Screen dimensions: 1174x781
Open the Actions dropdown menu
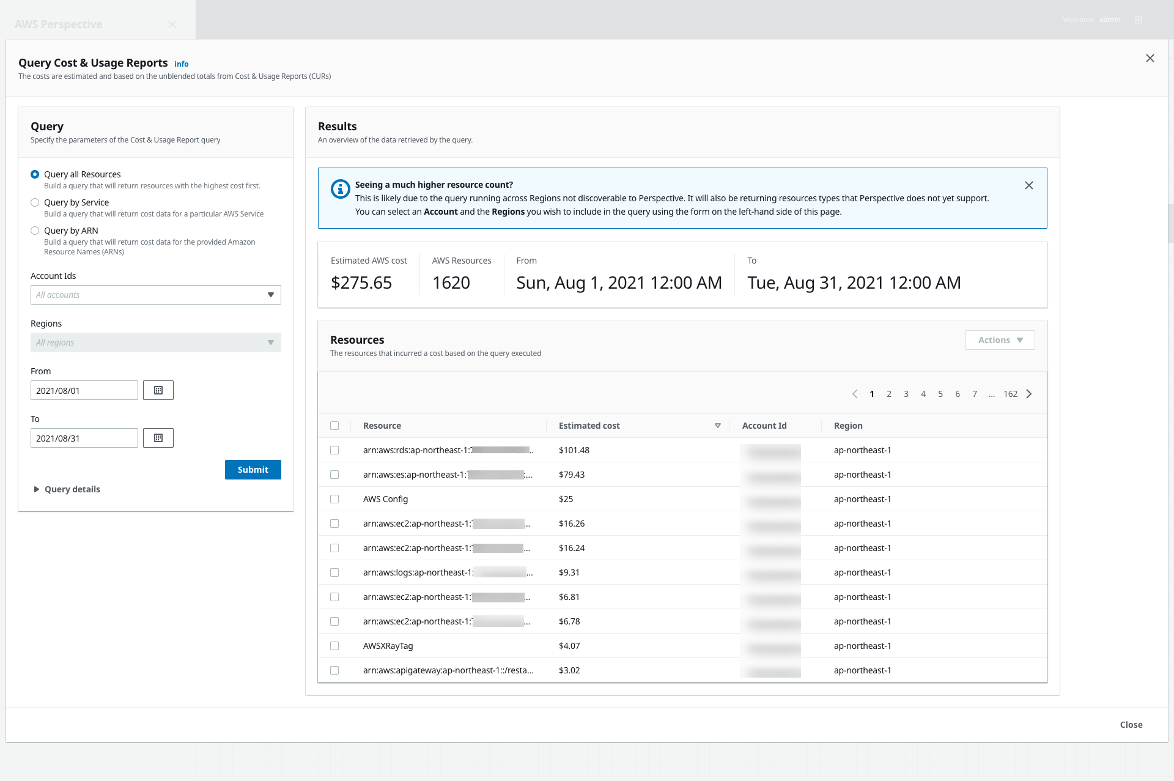[x=1000, y=340]
